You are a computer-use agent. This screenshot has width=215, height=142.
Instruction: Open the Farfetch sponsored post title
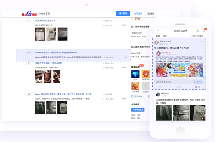(x=56, y=52)
